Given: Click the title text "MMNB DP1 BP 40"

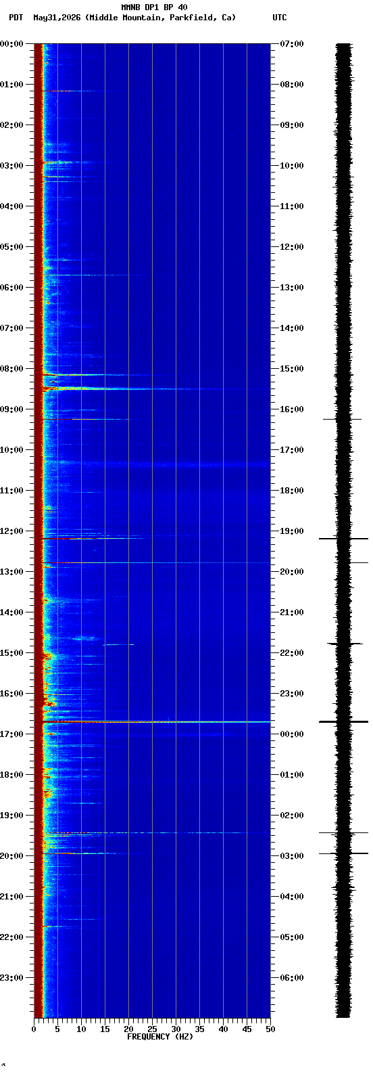Looking at the screenshot, I should (154, 7).
